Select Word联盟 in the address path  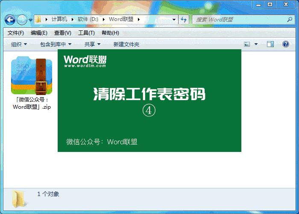(121, 19)
